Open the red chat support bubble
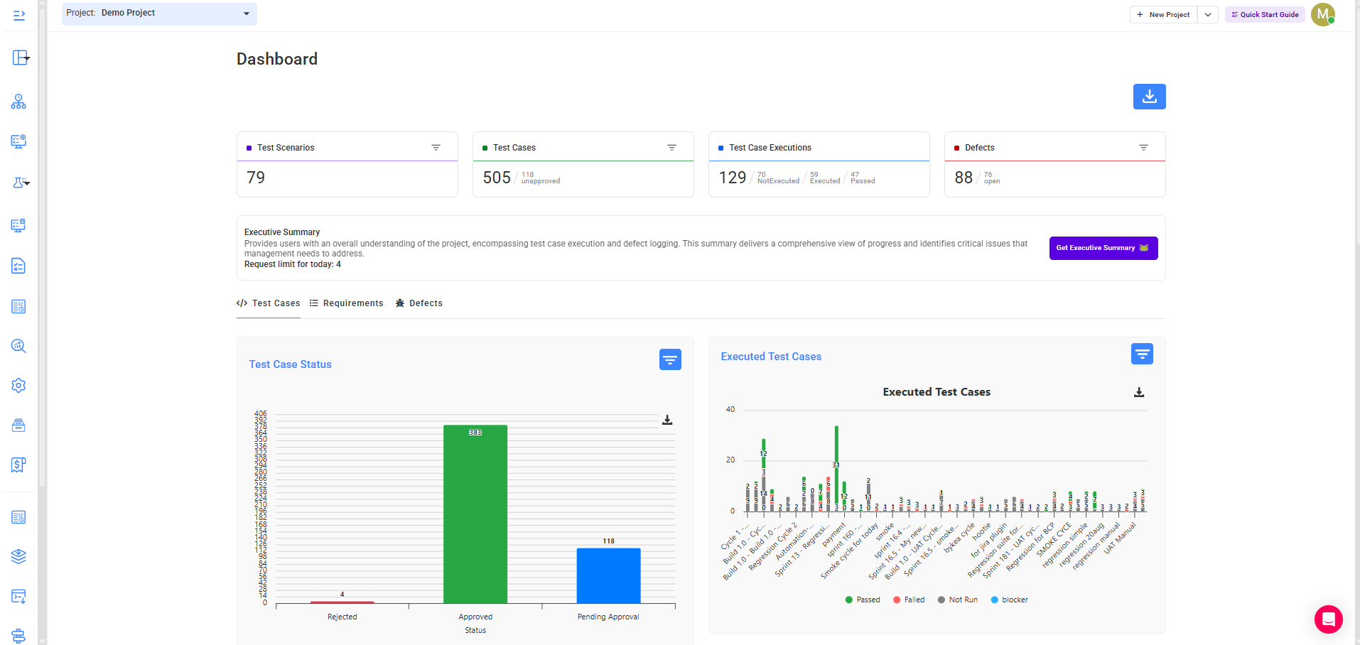The image size is (1360, 645). (x=1328, y=619)
